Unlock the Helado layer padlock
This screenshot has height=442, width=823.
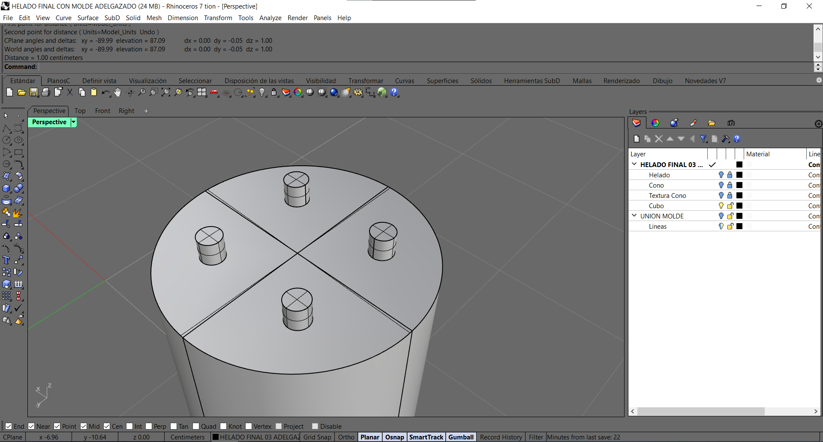coord(730,175)
